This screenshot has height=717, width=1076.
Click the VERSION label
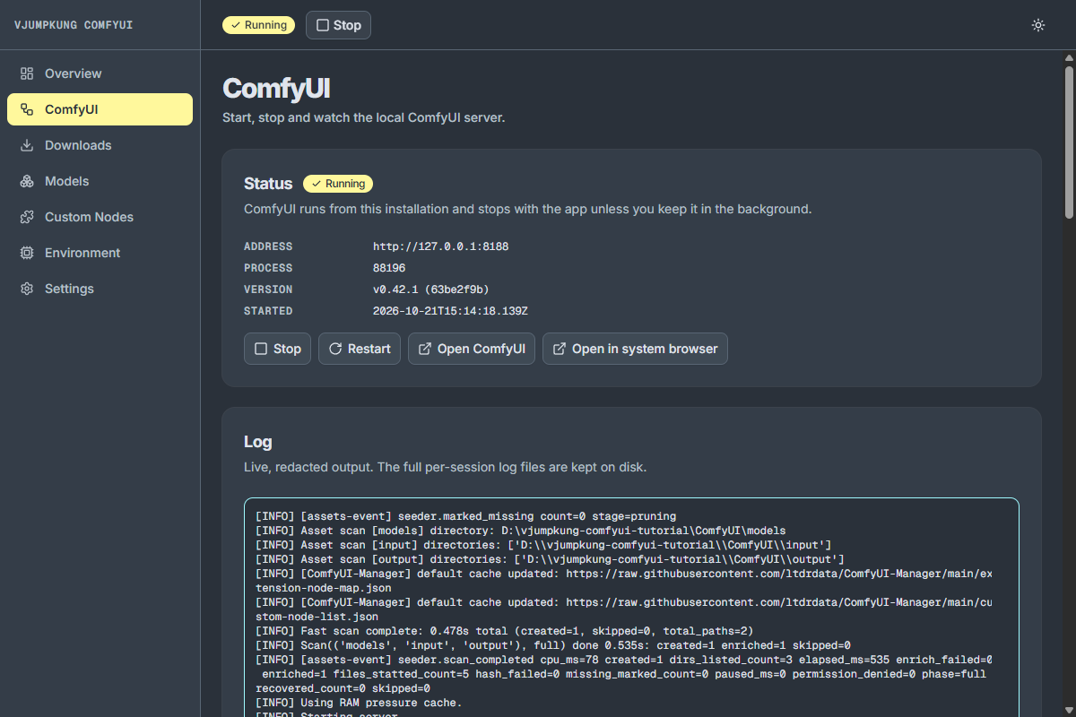(268, 289)
